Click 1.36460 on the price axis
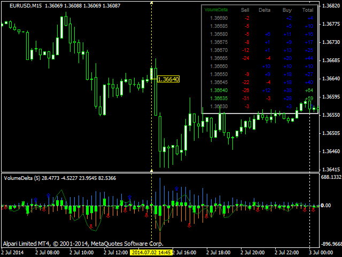 point(331,151)
